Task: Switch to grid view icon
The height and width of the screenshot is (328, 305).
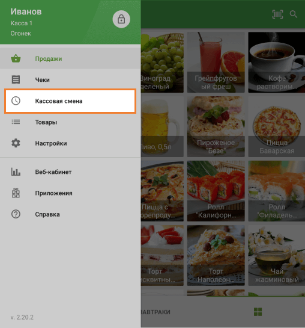Action: pyautogui.click(x=258, y=312)
